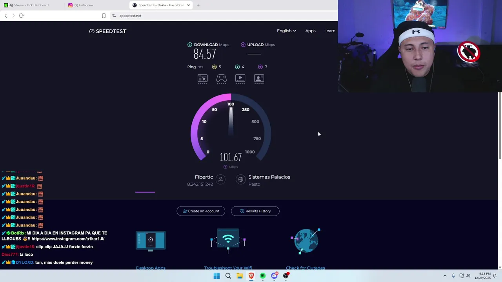
Task: Expand the hidden system tray icons
Action: tap(445, 276)
